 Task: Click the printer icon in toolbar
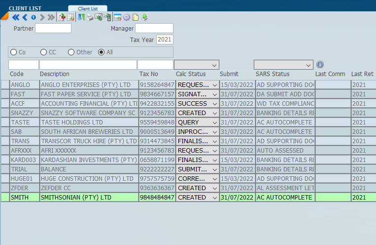(x=90, y=17)
